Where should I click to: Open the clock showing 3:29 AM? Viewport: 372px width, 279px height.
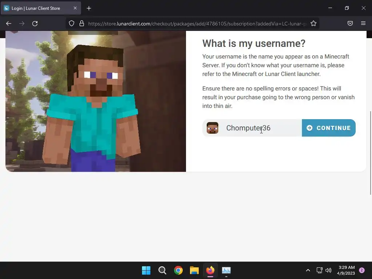tap(346, 270)
